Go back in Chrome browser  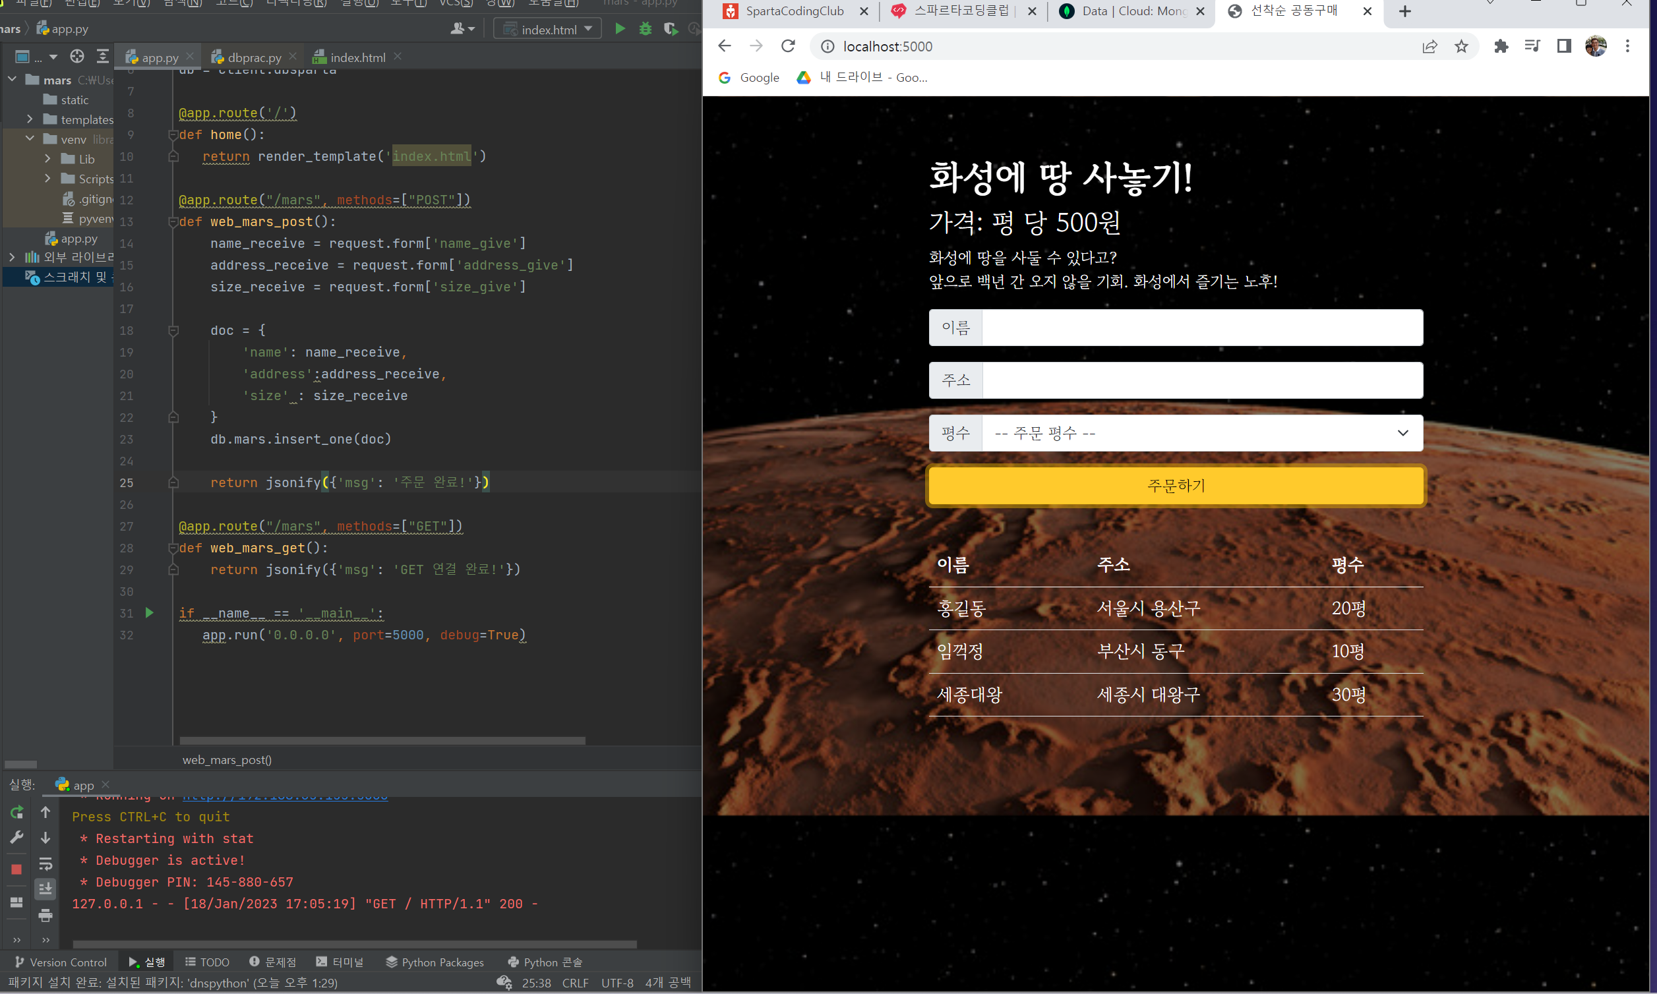pos(724,45)
